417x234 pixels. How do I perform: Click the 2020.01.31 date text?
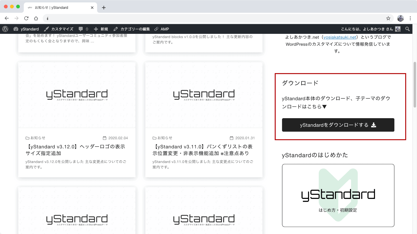(245, 138)
